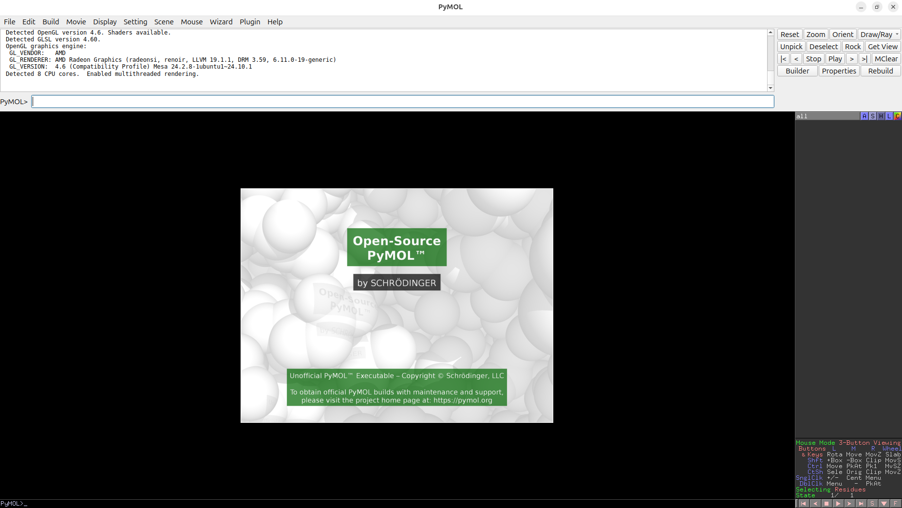Viewport: 902px width, 508px height.
Task: Click the log scrollbar down arrow
Action: (770, 88)
